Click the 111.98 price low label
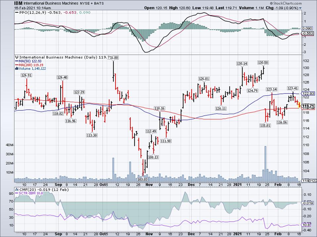Viewport: 317px width, 237px height. (166, 141)
